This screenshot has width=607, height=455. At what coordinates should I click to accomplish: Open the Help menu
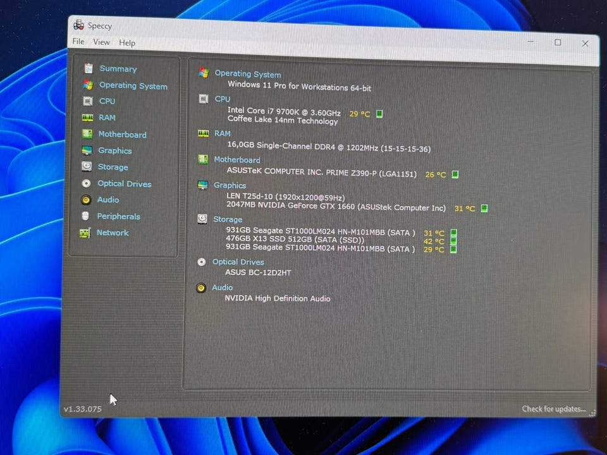pyautogui.click(x=127, y=42)
